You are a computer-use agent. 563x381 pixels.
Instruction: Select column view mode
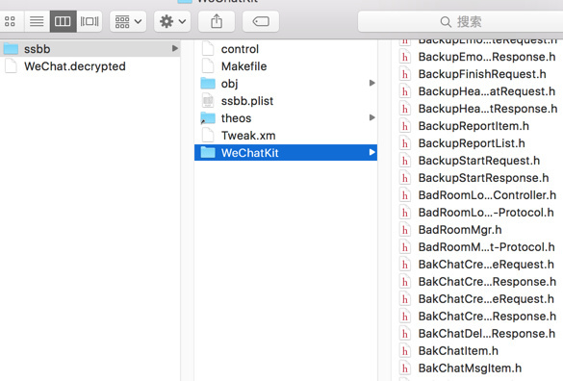pyautogui.click(x=63, y=21)
